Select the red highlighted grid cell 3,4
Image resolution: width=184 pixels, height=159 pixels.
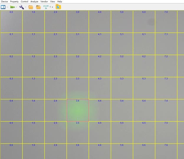tap(78, 110)
